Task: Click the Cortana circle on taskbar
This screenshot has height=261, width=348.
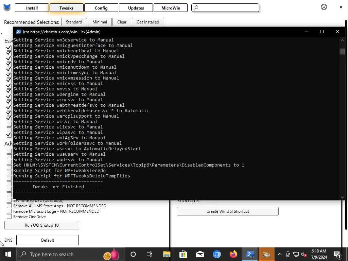Action: tap(133, 254)
